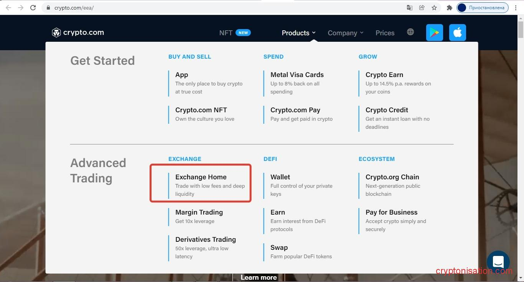Open the NFT menu item
Viewport: 524px width, 282px height.
point(226,33)
